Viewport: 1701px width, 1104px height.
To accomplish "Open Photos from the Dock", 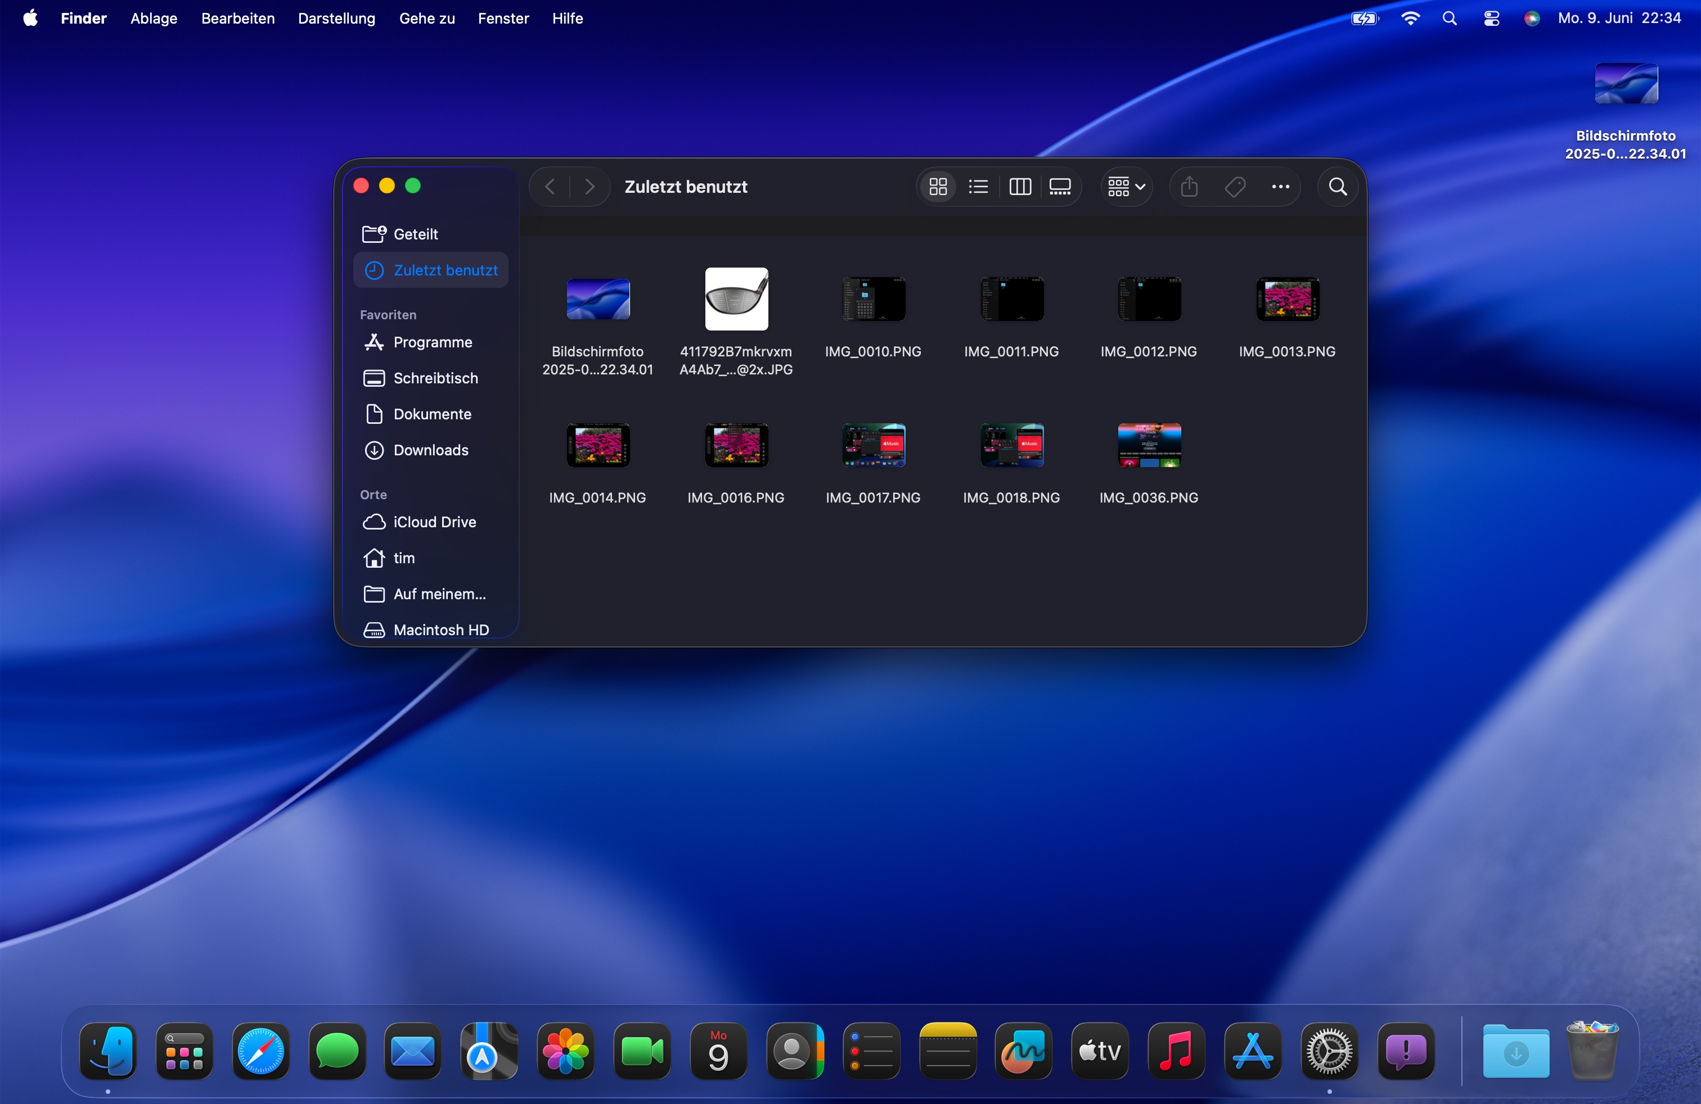I will pos(566,1051).
